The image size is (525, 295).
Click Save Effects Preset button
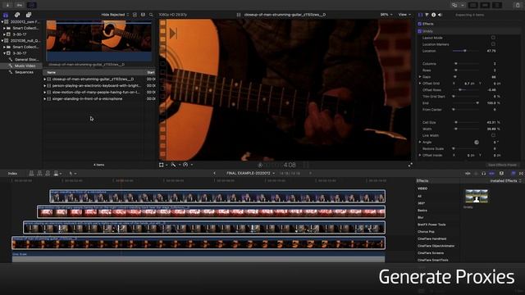pyautogui.click(x=502, y=165)
